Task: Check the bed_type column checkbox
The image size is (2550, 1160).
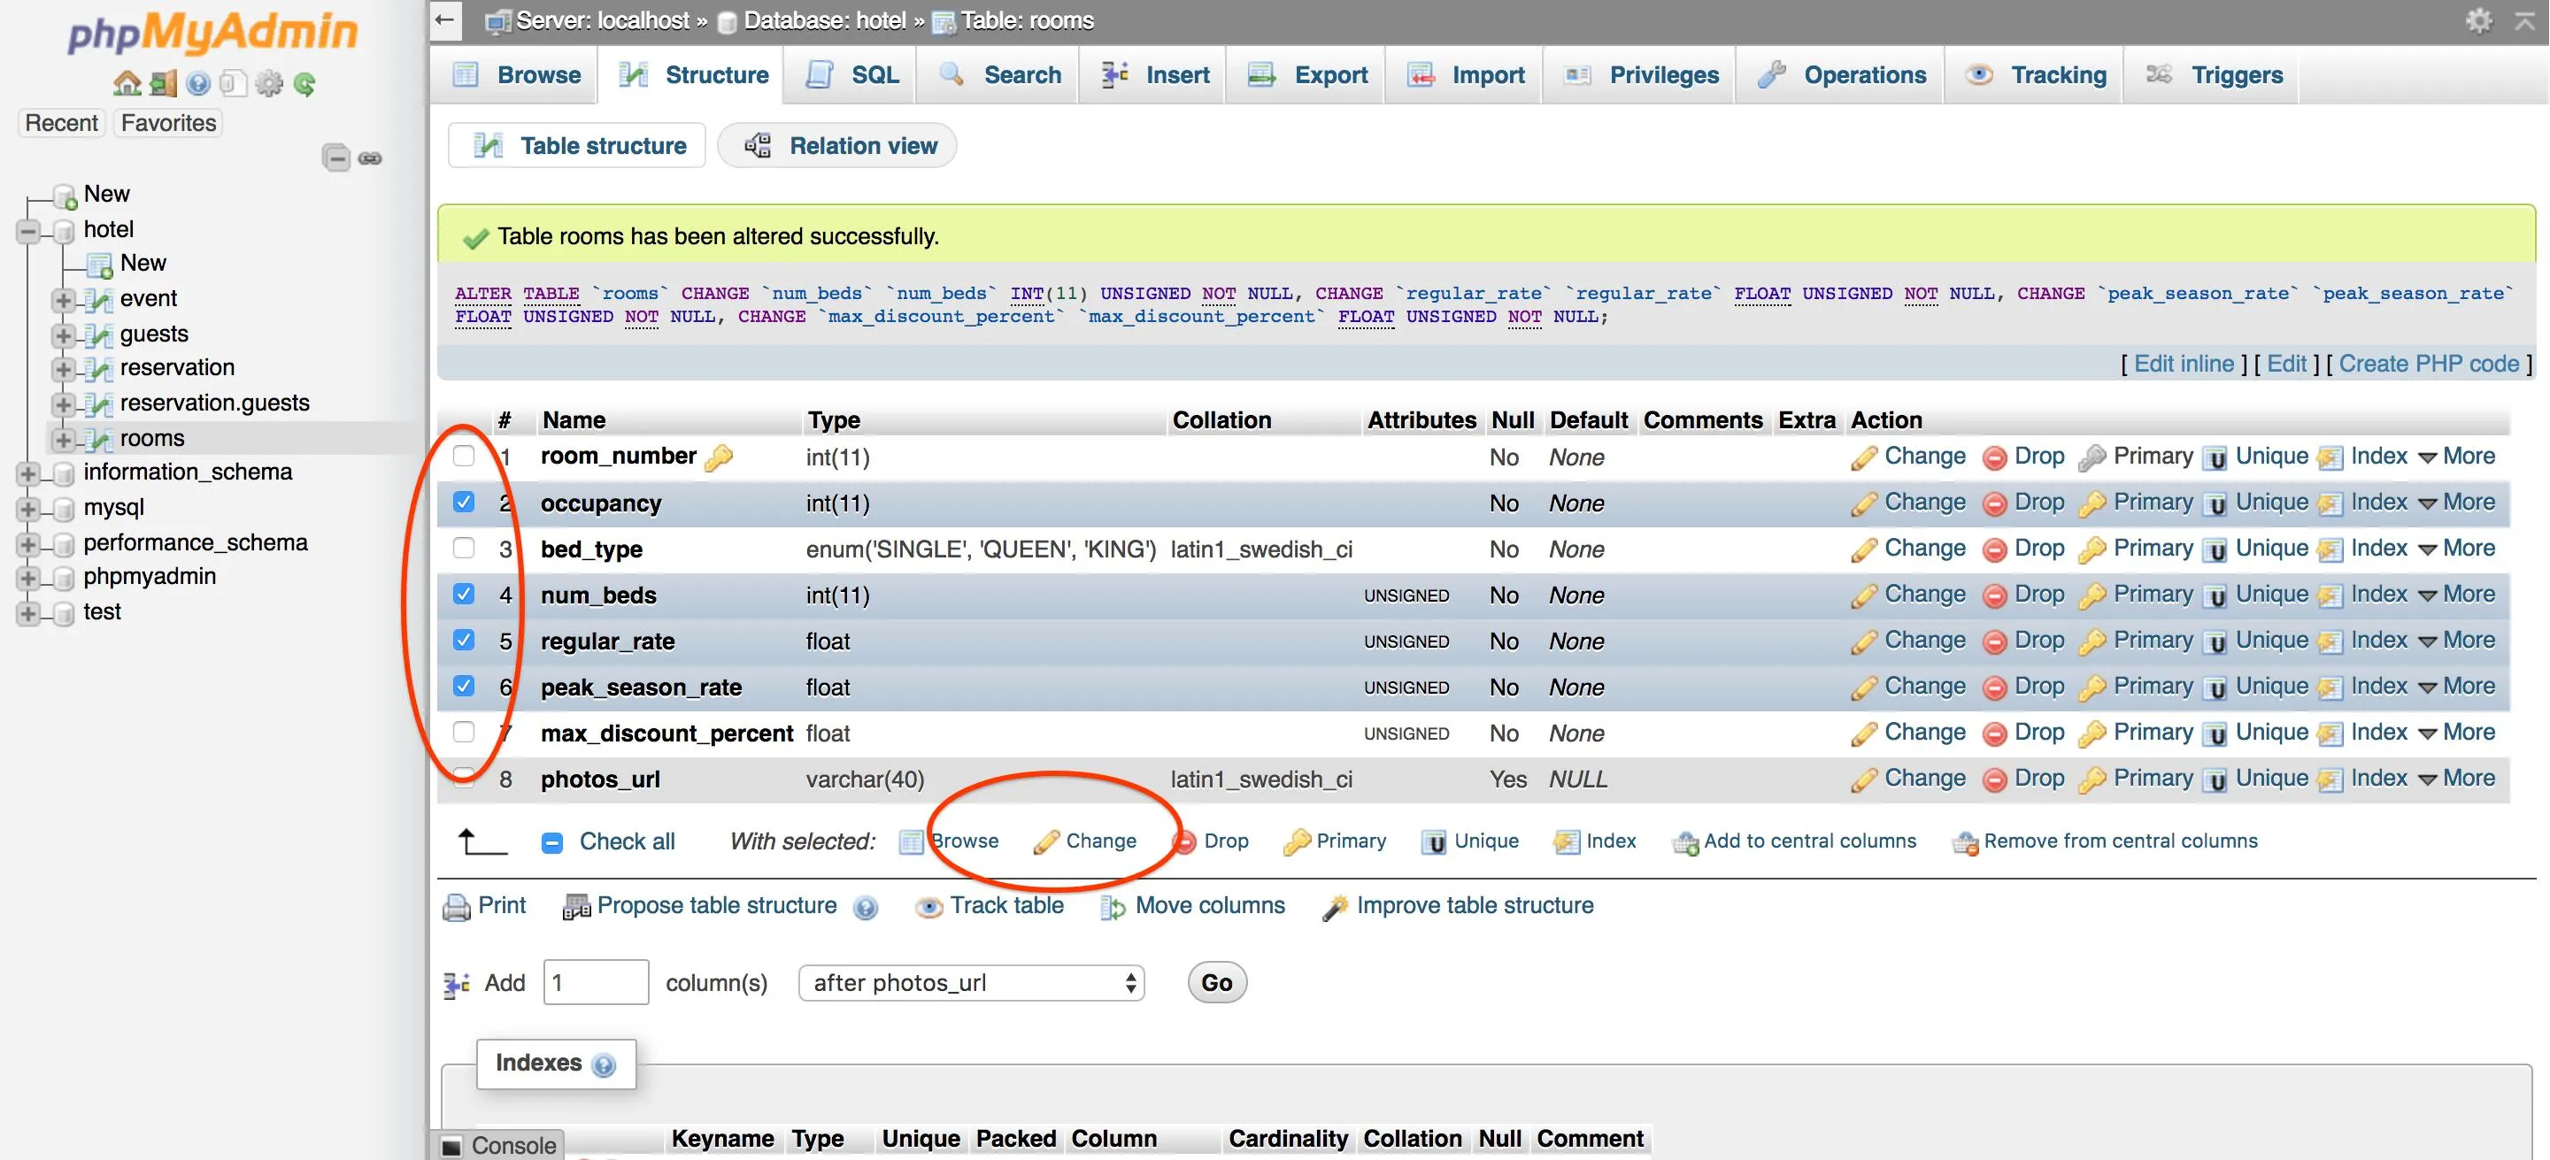Action: click(x=463, y=548)
